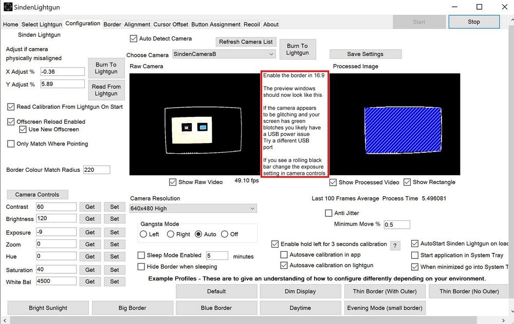Go to the Alignment tab
514x324 pixels.
(x=137, y=25)
